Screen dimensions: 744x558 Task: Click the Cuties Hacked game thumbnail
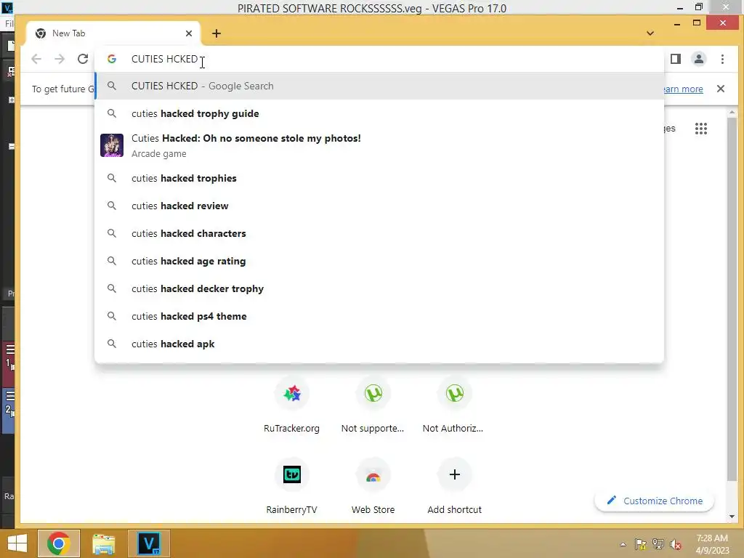tap(112, 145)
